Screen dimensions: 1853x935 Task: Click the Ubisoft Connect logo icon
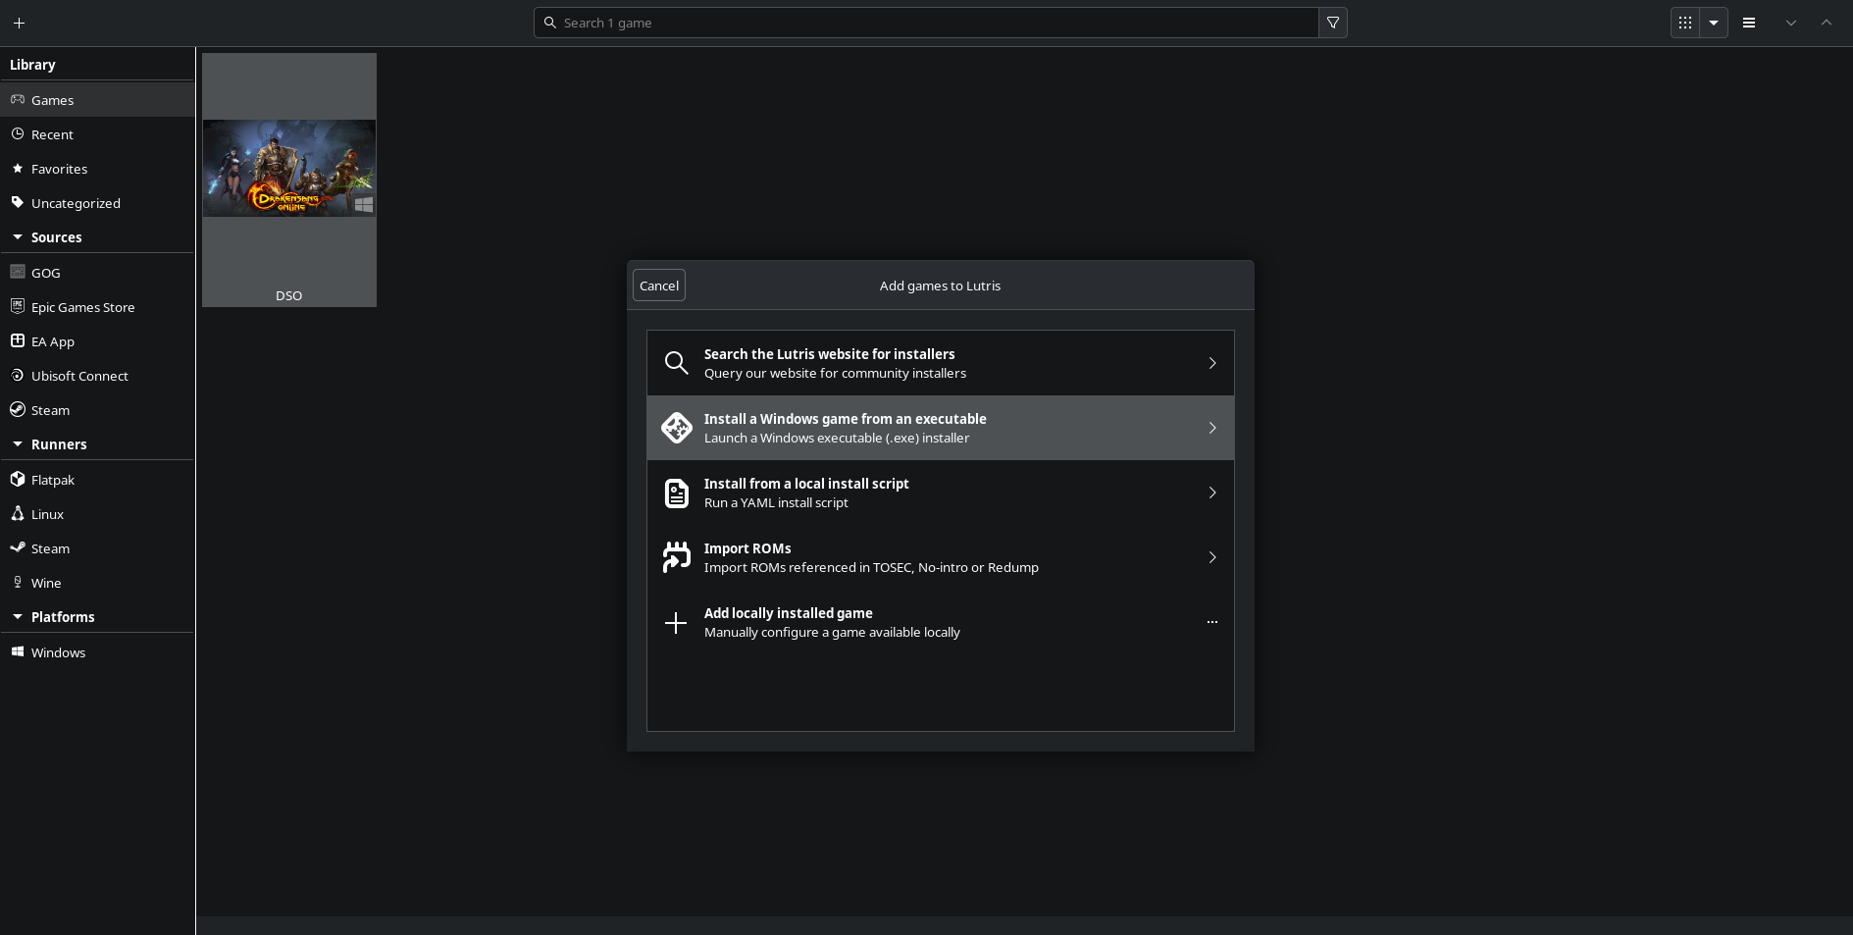[x=18, y=375]
